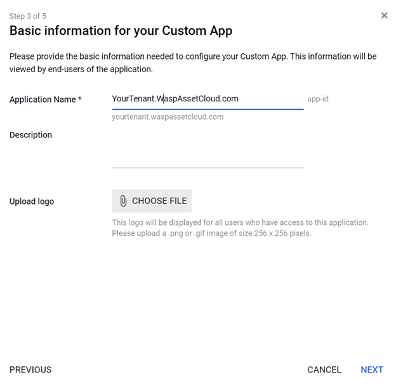The image size is (396, 389).
Task: Click into the Description text area
Action: coord(208,149)
